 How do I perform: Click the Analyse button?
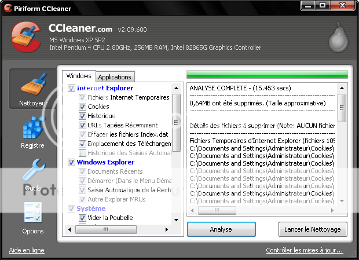click(221, 229)
